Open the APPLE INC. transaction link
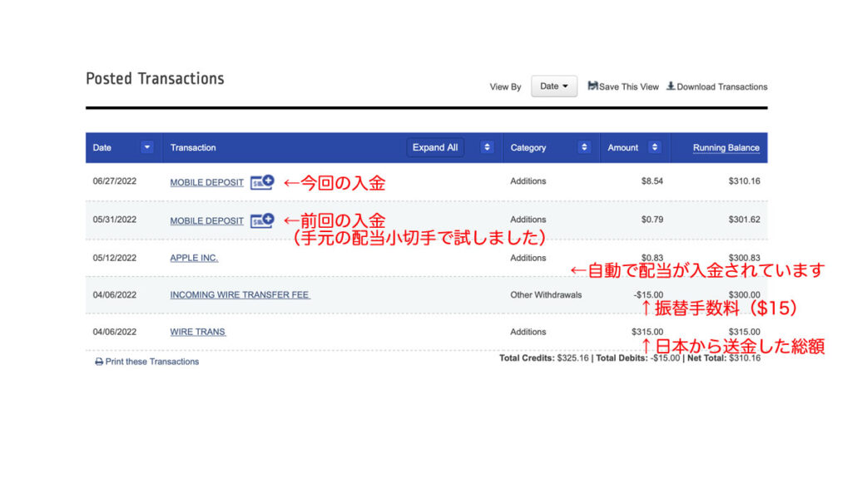The height and width of the screenshot is (479, 852). pyautogui.click(x=194, y=258)
